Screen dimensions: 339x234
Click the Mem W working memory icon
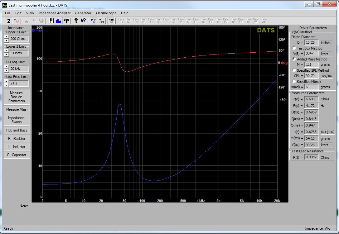point(111,21)
